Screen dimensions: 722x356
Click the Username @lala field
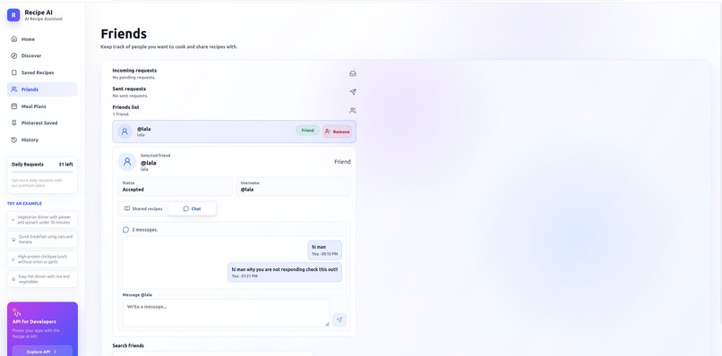293,186
